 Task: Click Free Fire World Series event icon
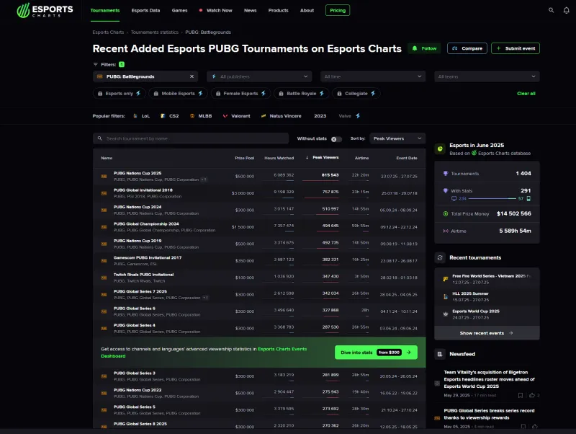click(445, 279)
